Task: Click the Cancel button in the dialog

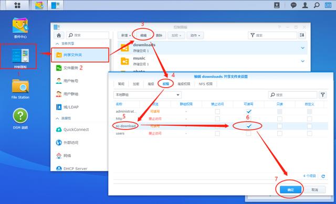Action: [x=314, y=190]
